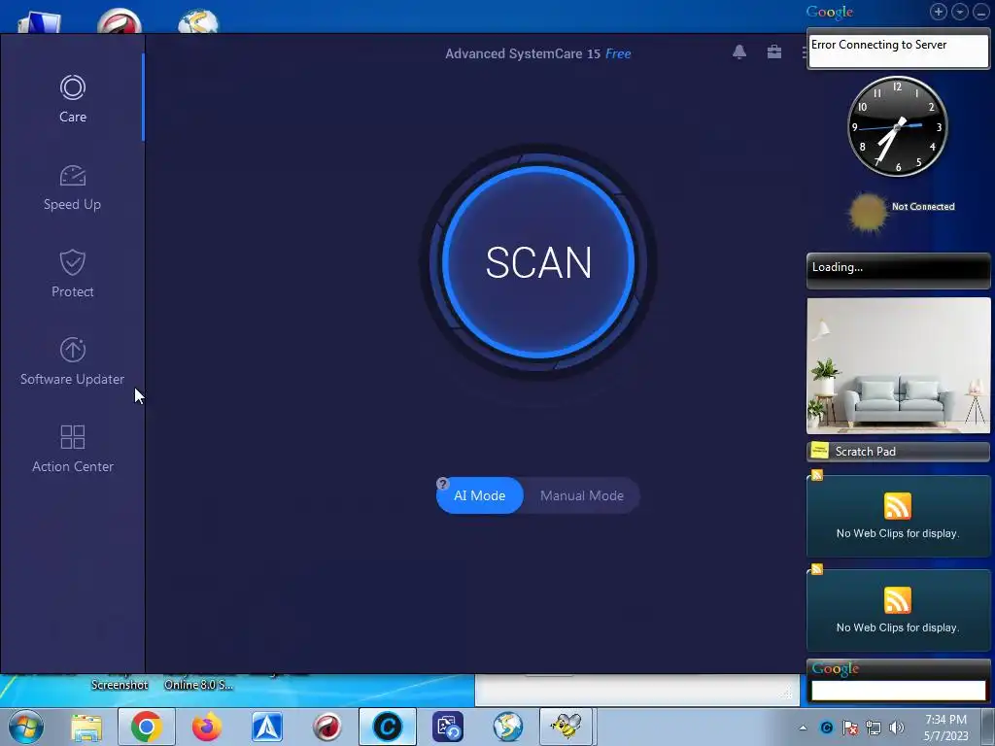Open the Software Updater section
Viewport: 995px width, 746px height.
pos(72,361)
